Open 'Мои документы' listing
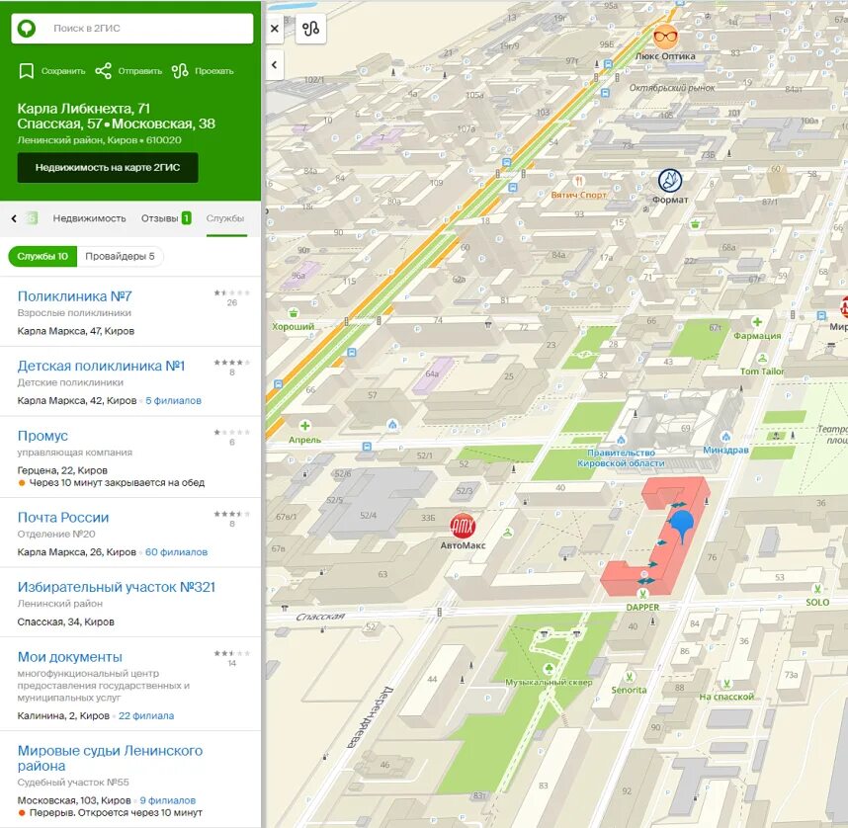Screen dimensions: 848x828 click(x=70, y=657)
